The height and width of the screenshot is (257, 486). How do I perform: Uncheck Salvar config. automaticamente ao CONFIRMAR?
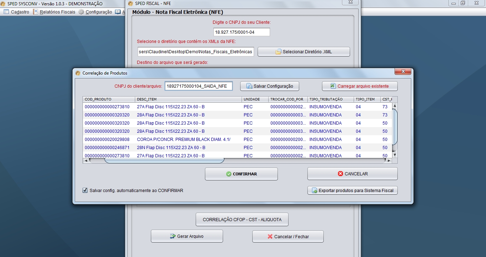pos(85,190)
